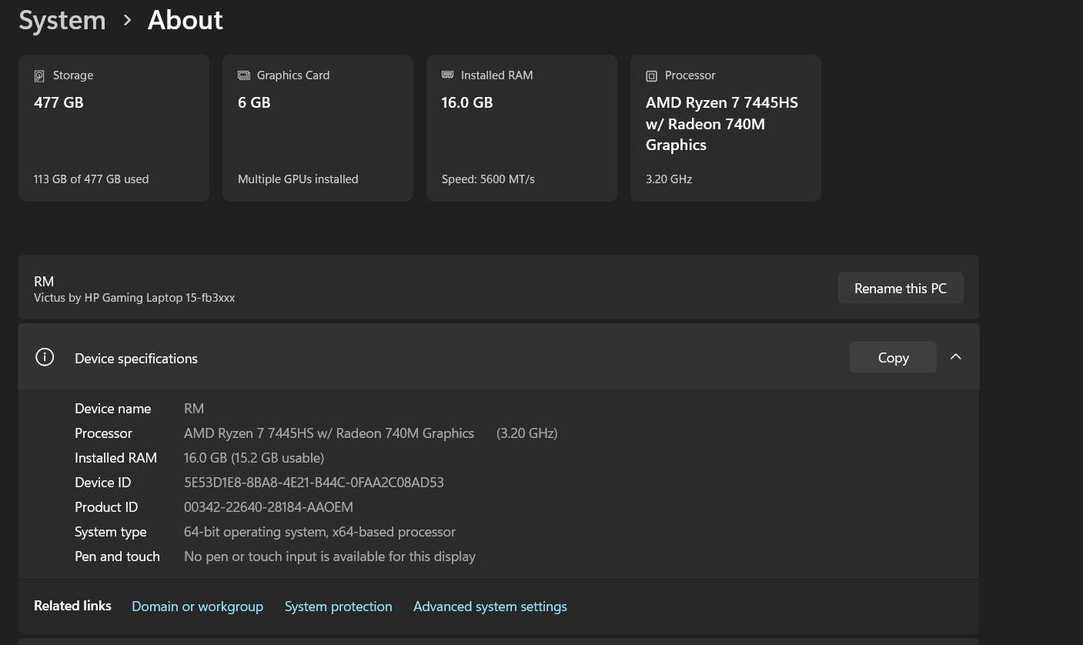Click the System type label
Image resolution: width=1083 pixels, height=645 pixels.
coord(111,532)
